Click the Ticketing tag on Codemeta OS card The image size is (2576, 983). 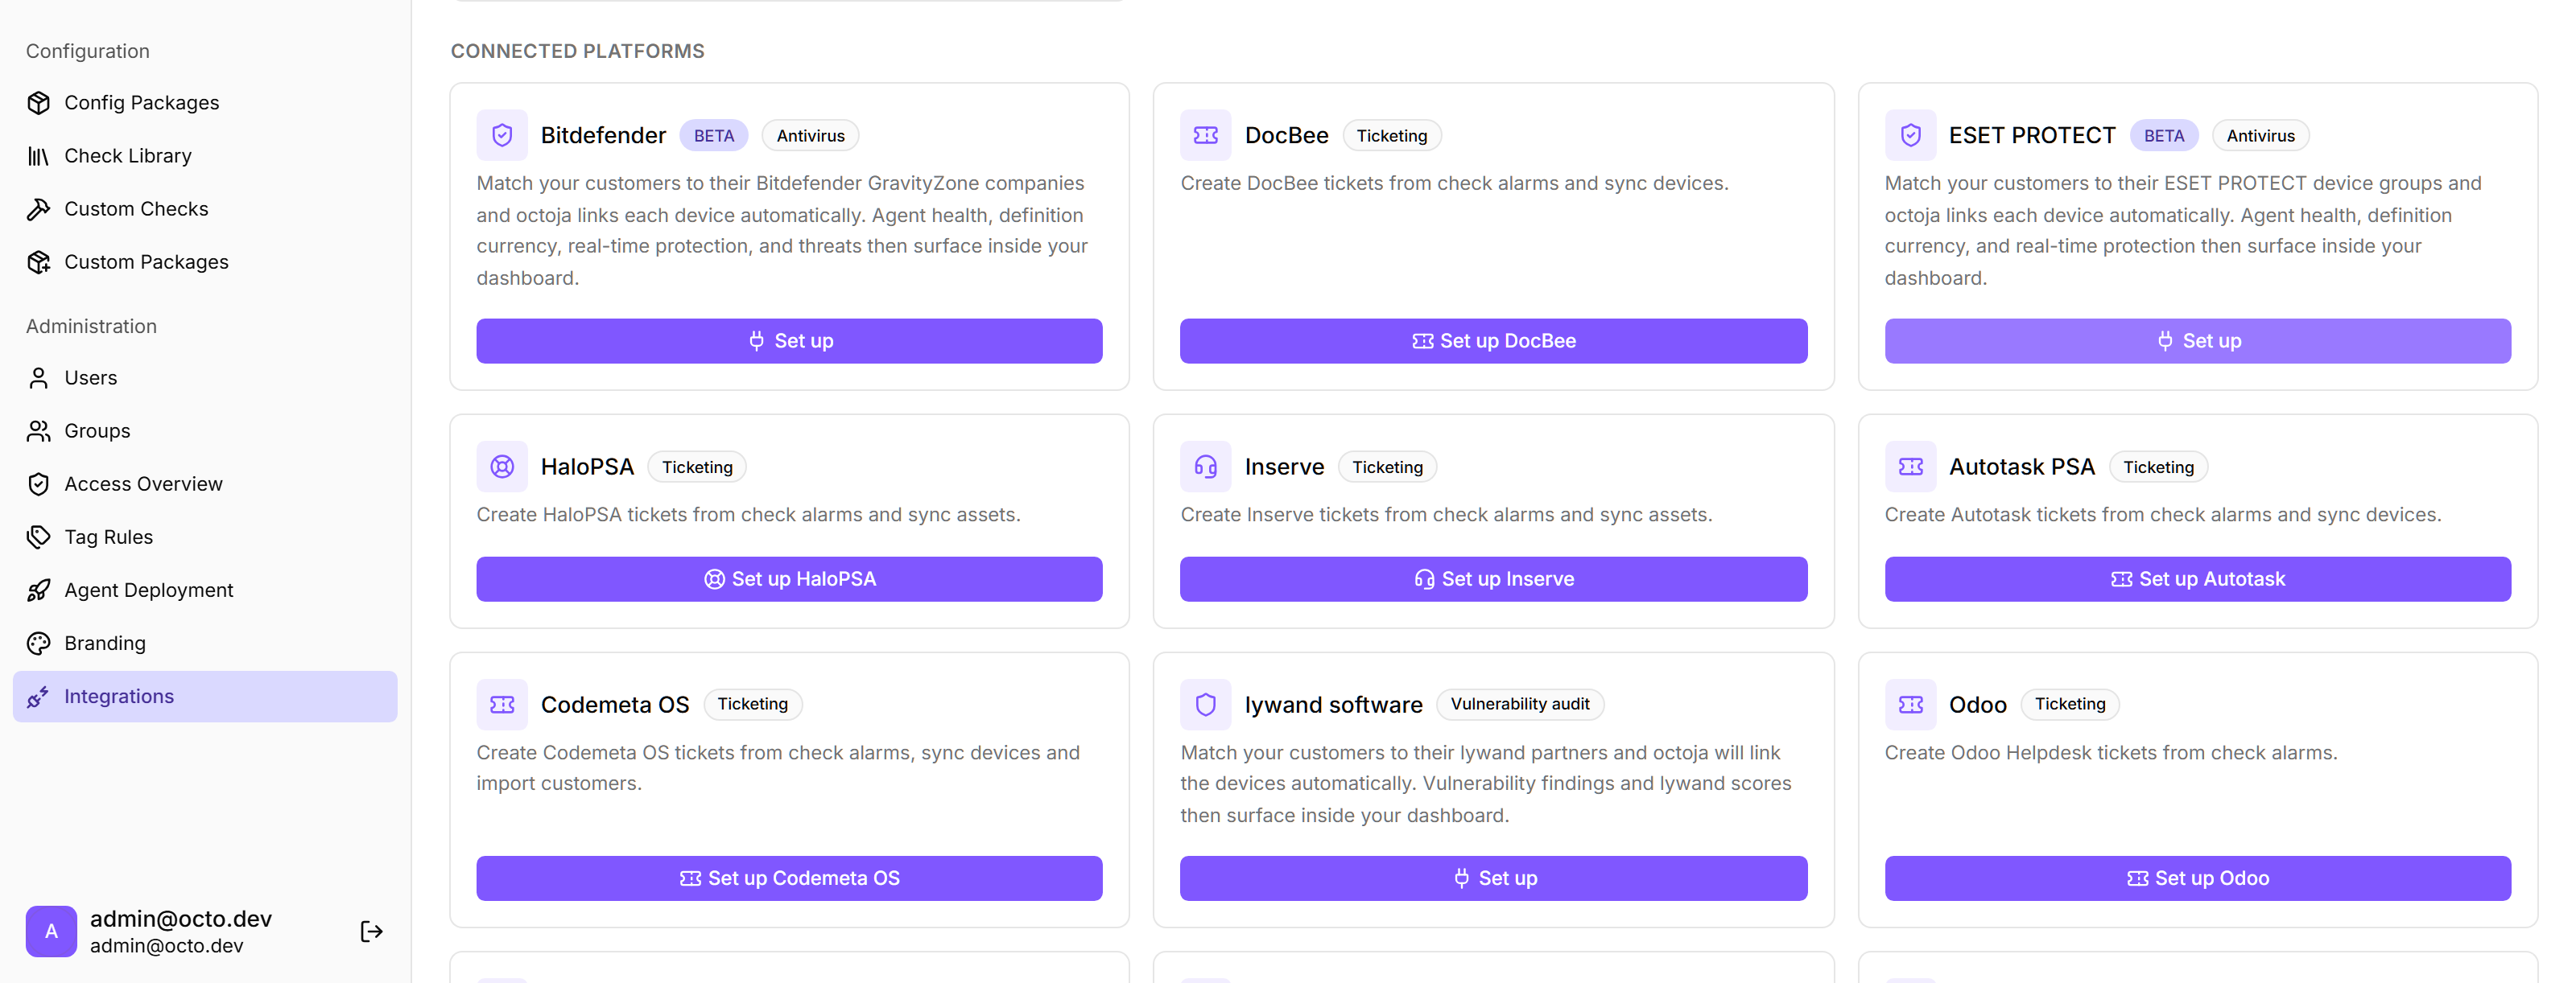(752, 705)
